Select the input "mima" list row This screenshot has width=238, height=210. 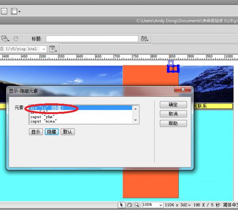click(x=81, y=121)
